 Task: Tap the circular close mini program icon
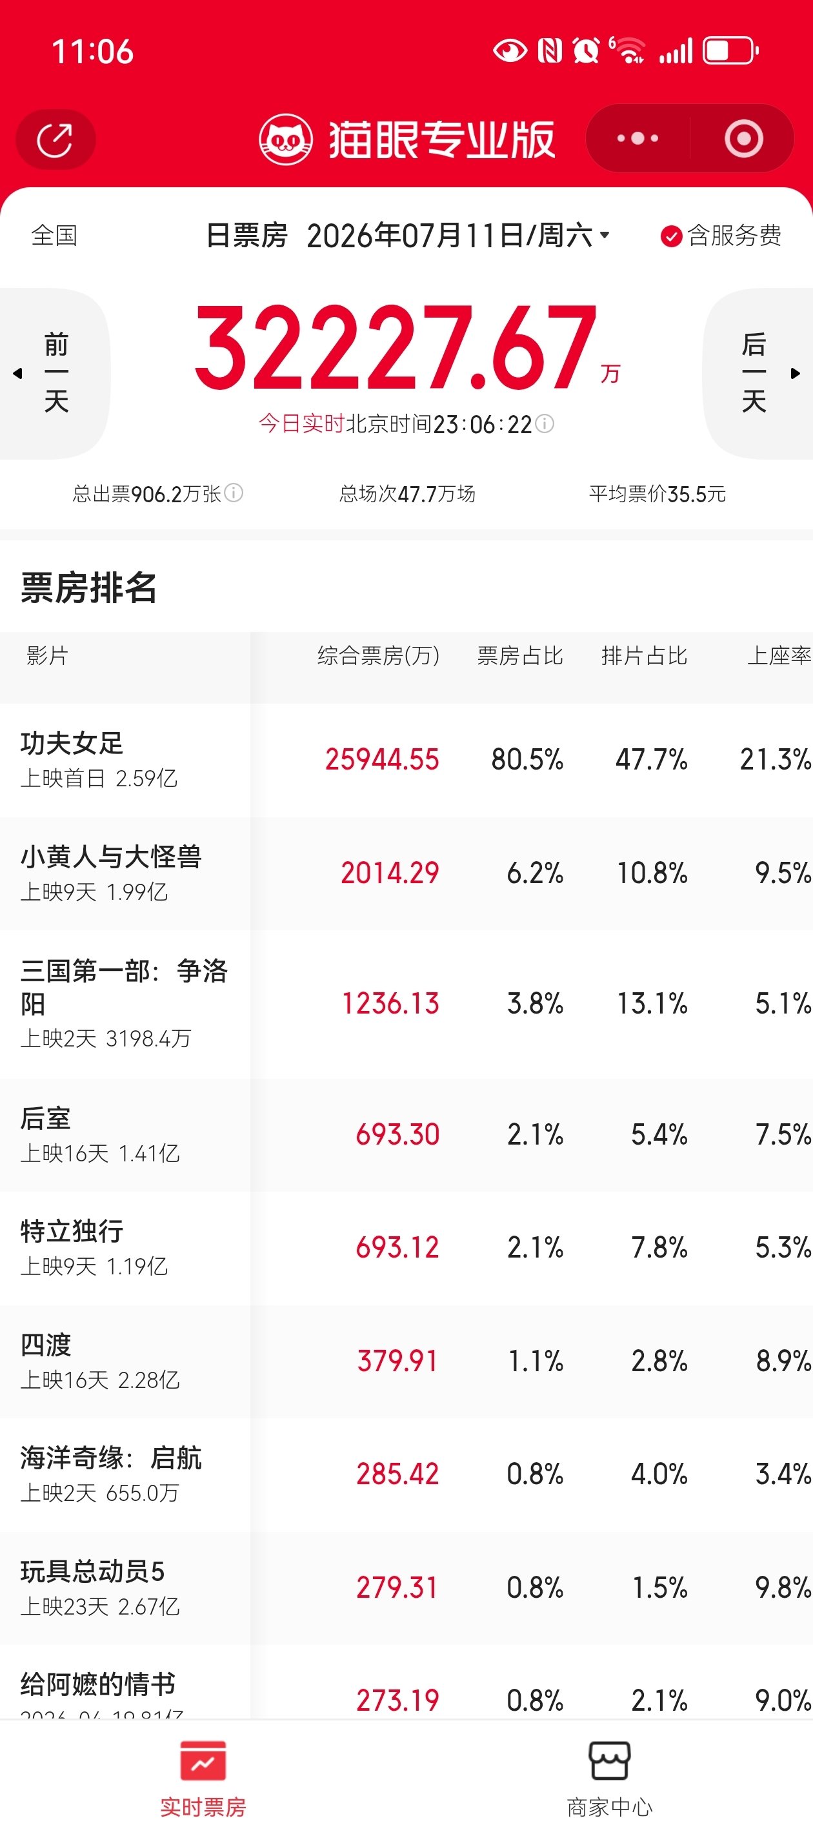coord(743,138)
